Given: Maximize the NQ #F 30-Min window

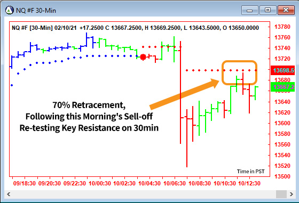Looking at the screenshot, I should click(x=267, y=10).
